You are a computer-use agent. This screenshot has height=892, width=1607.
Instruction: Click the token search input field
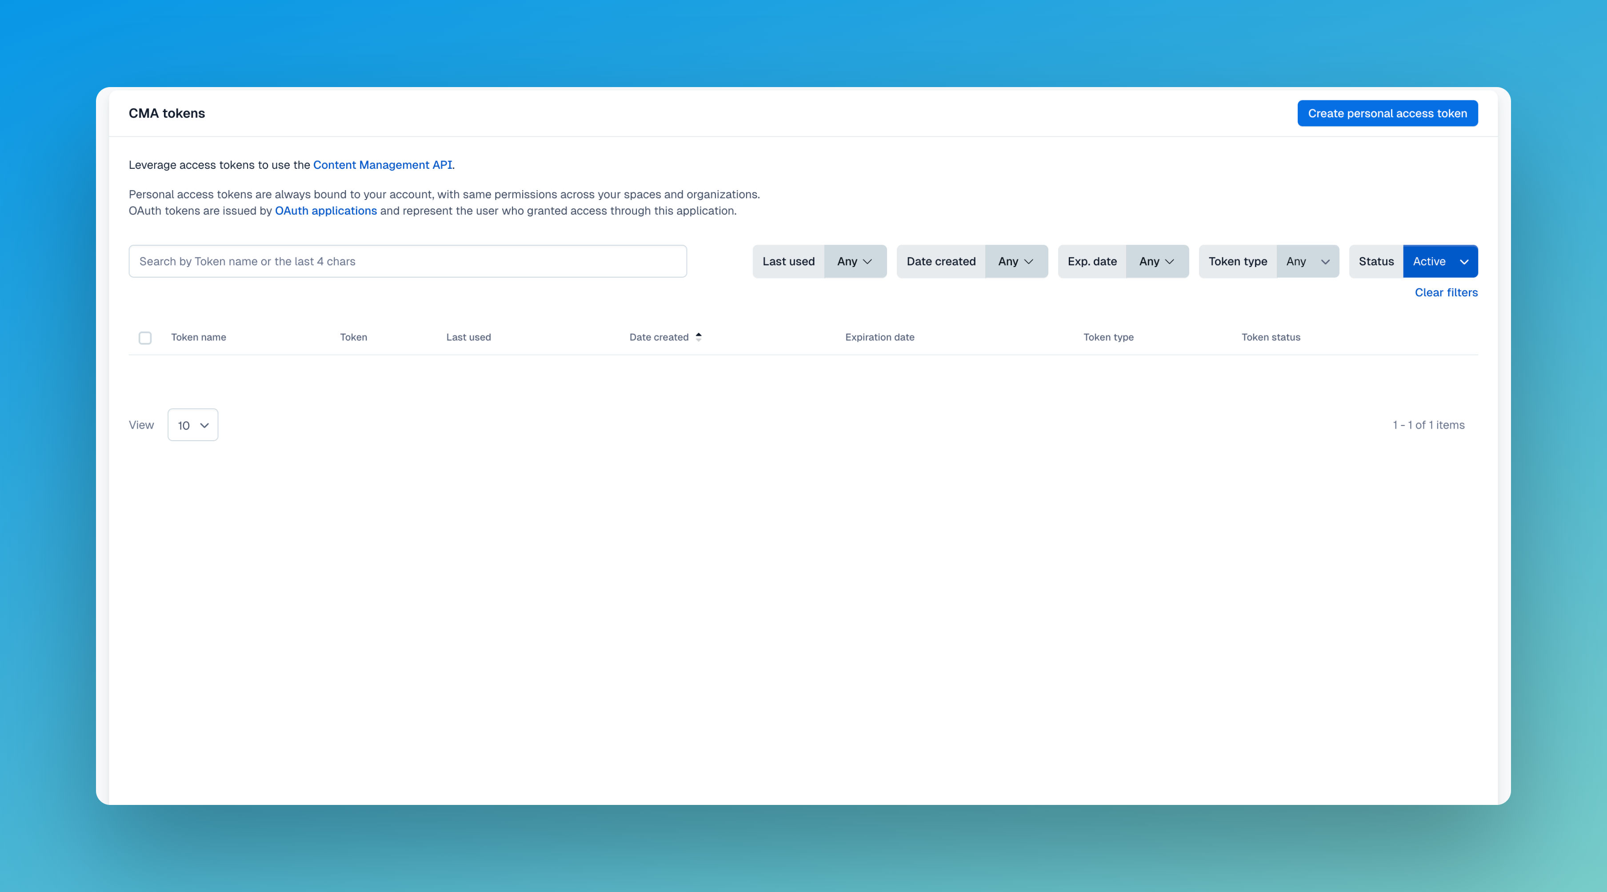[408, 261]
